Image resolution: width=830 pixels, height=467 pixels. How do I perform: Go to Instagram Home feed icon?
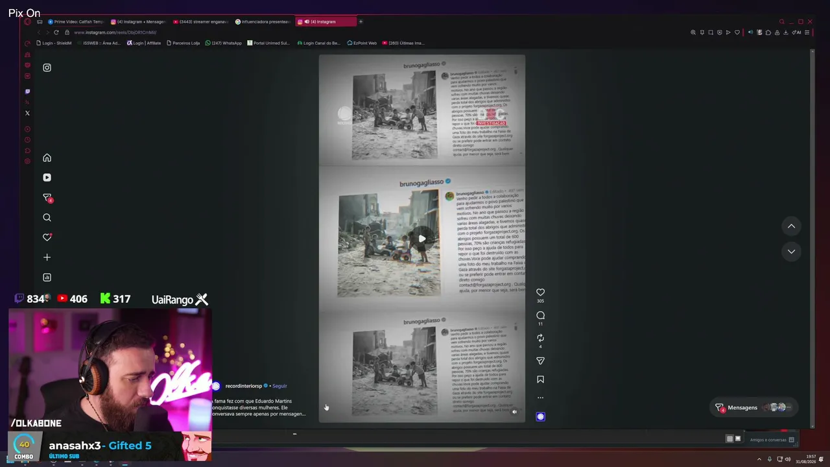[47, 158]
